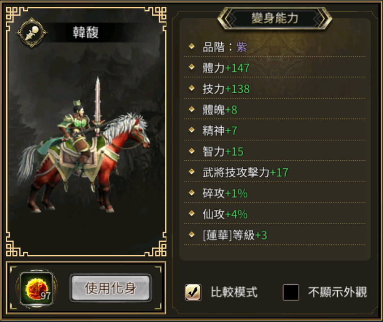Click the 不顯示外觀 label text
Screen dimensions: 383x322
337,292
